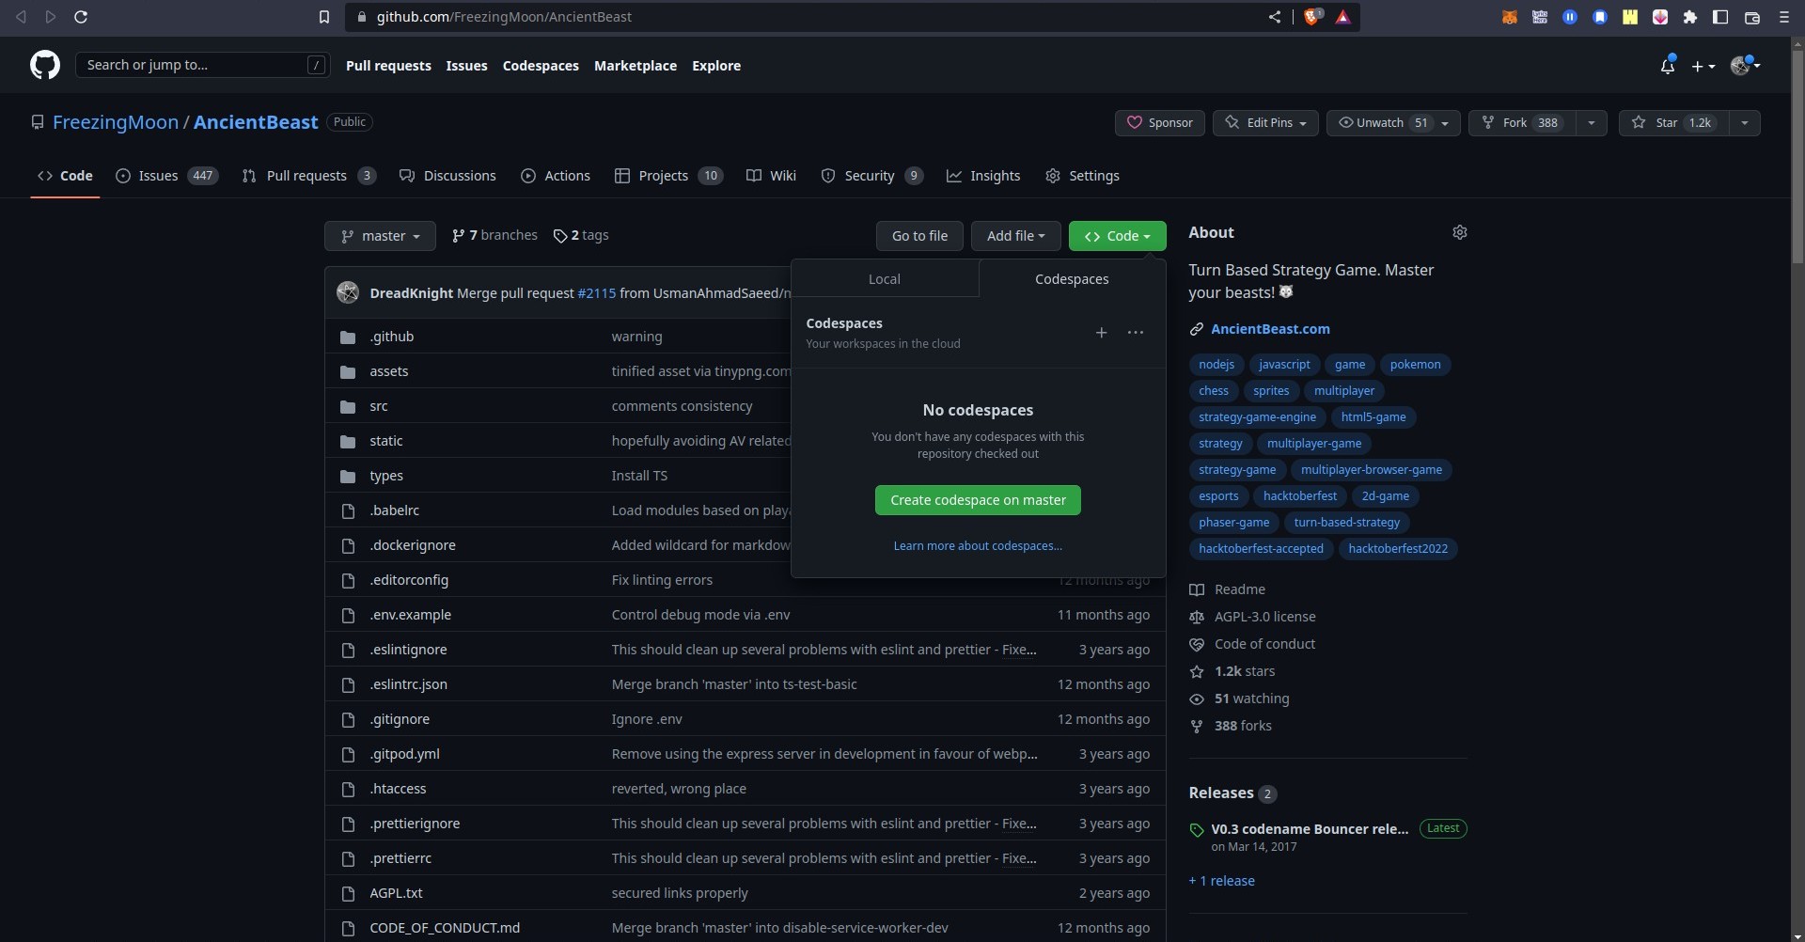Viewport: 1805px width, 942px height.
Task: Open the AncientBeast.com link
Action: pyautogui.click(x=1270, y=329)
